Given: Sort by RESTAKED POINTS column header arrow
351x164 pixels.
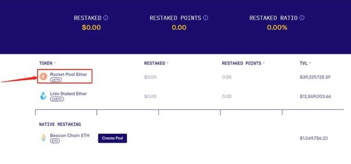Looking at the screenshot, I should (x=264, y=63).
